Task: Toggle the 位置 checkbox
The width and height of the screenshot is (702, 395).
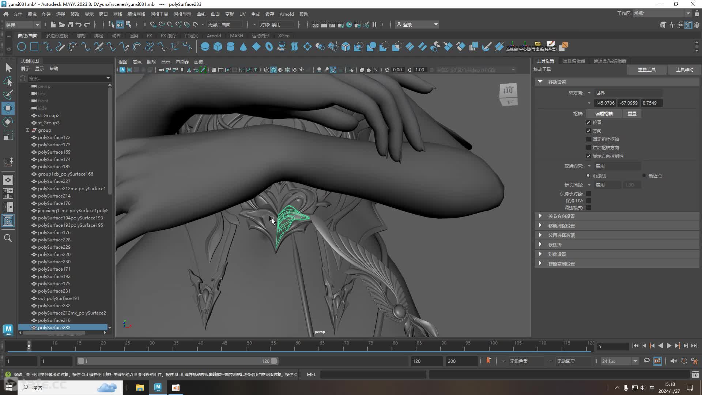Action: click(588, 123)
